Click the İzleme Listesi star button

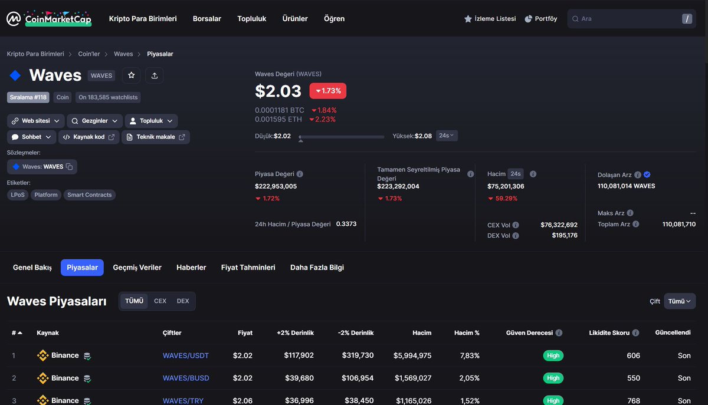point(490,19)
